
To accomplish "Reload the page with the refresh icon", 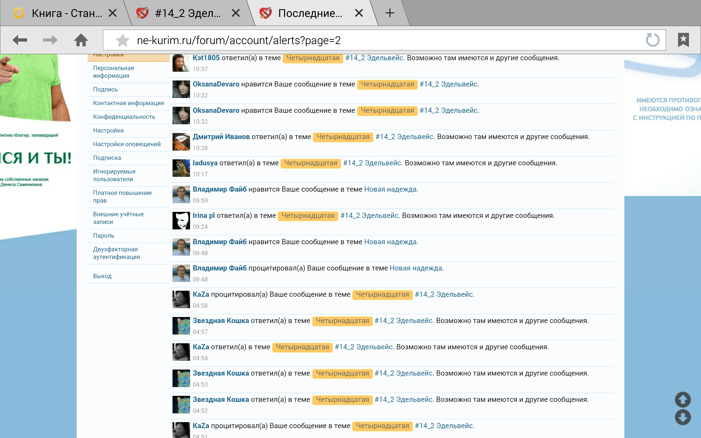I will (652, 40).
